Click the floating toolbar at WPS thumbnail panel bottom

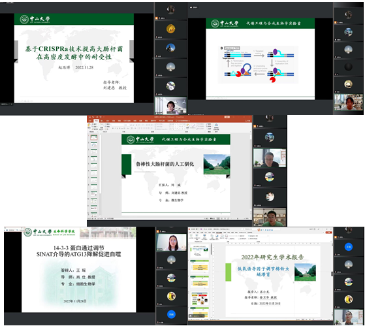tap(197, 316)
